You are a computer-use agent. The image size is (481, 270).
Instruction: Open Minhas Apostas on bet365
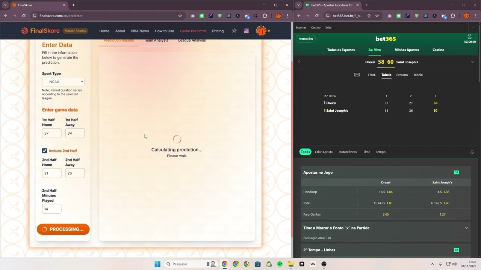click(407, 50)
